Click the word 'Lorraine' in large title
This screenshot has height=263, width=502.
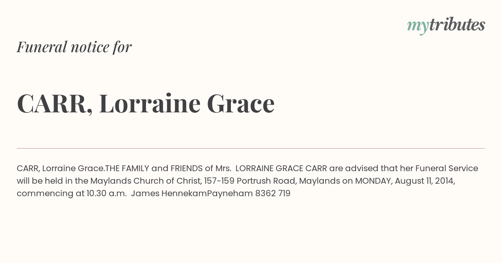click(x=150, y=104)
